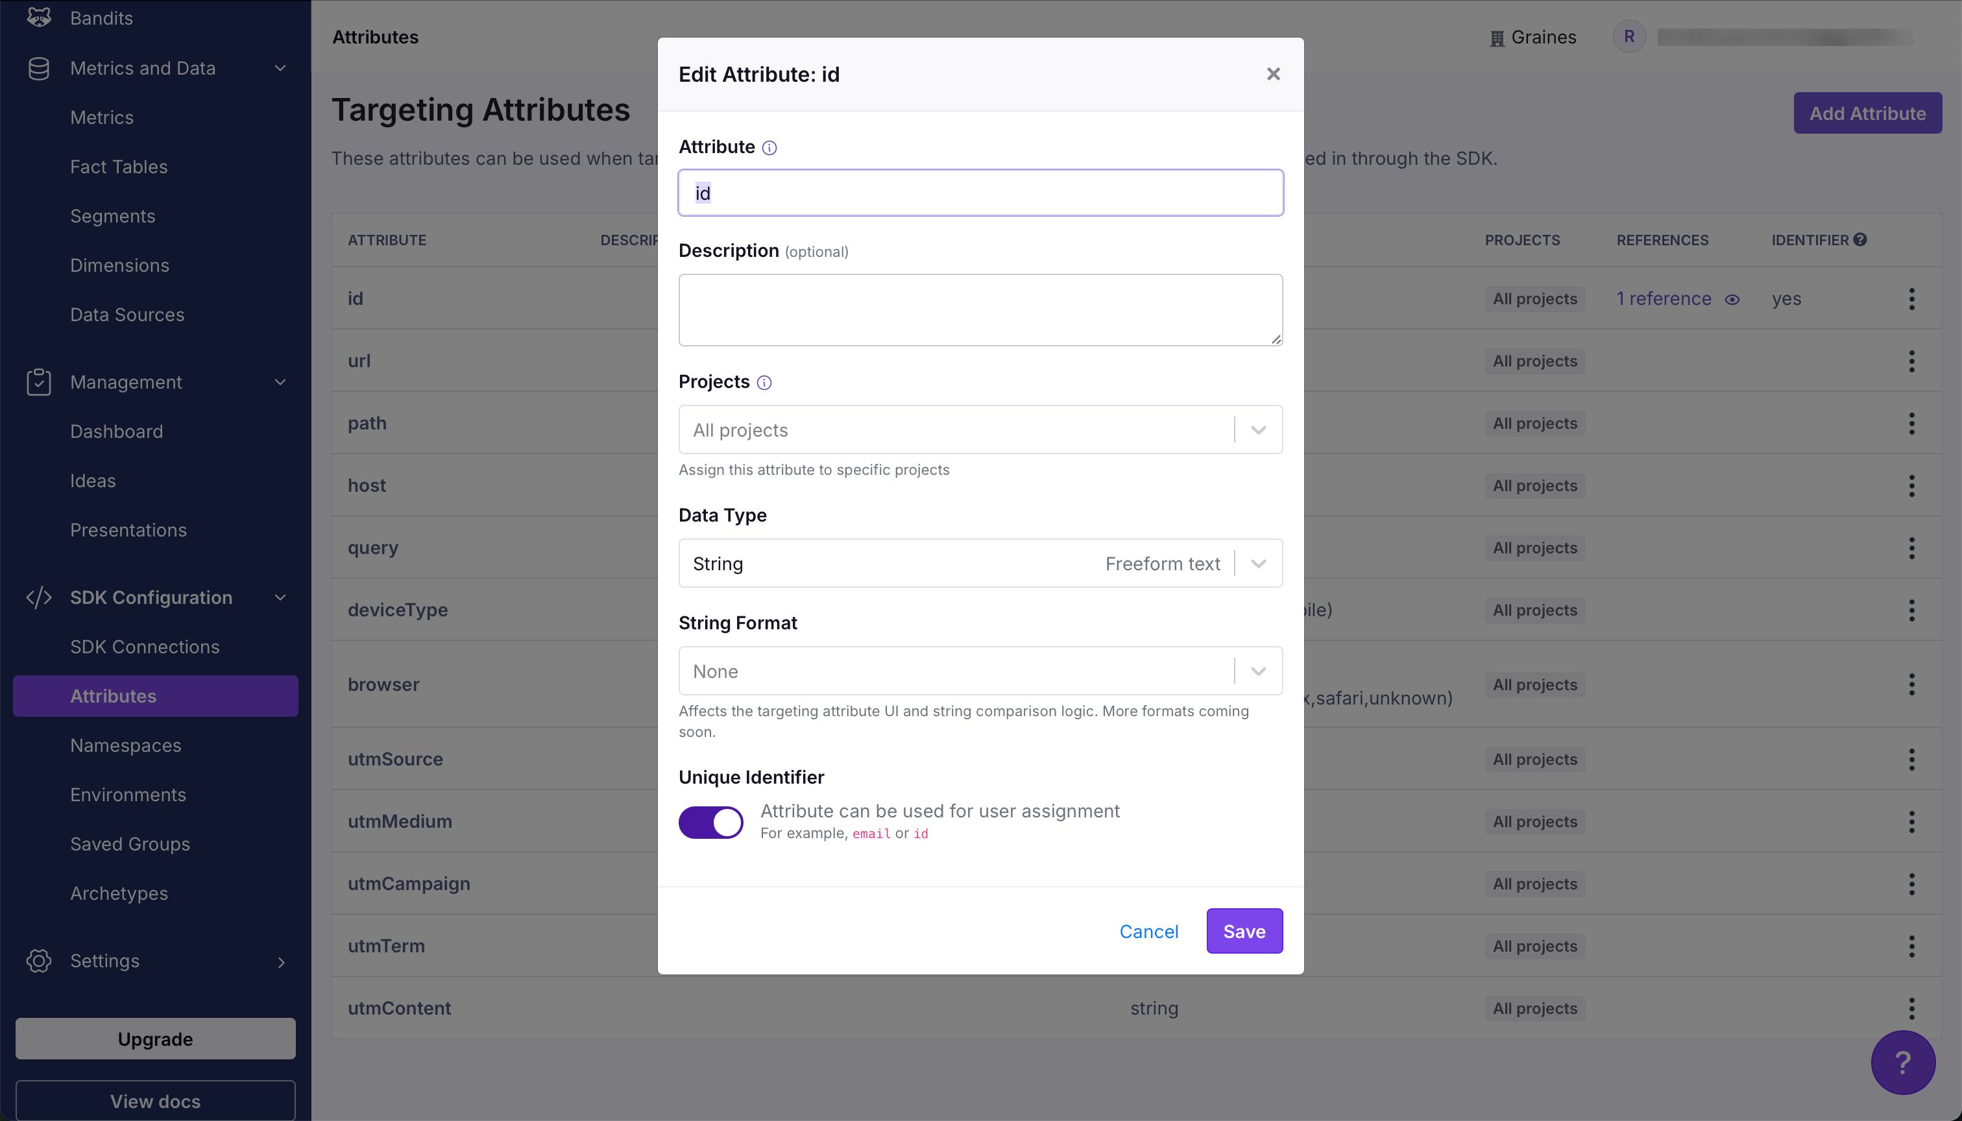
Task: Click the Graines organization building icon
Action: pos(1497,38)
